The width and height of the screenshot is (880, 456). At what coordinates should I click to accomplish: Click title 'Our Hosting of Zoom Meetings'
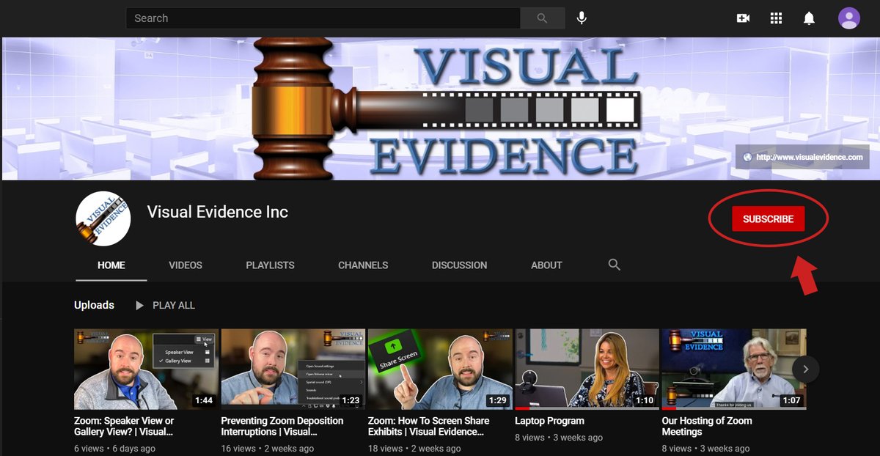(707, 426)
